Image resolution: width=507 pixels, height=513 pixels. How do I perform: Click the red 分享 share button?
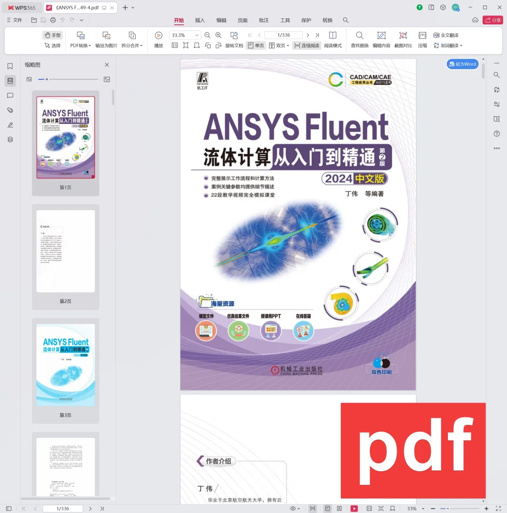pyautogui.click(x=492, y=20)
